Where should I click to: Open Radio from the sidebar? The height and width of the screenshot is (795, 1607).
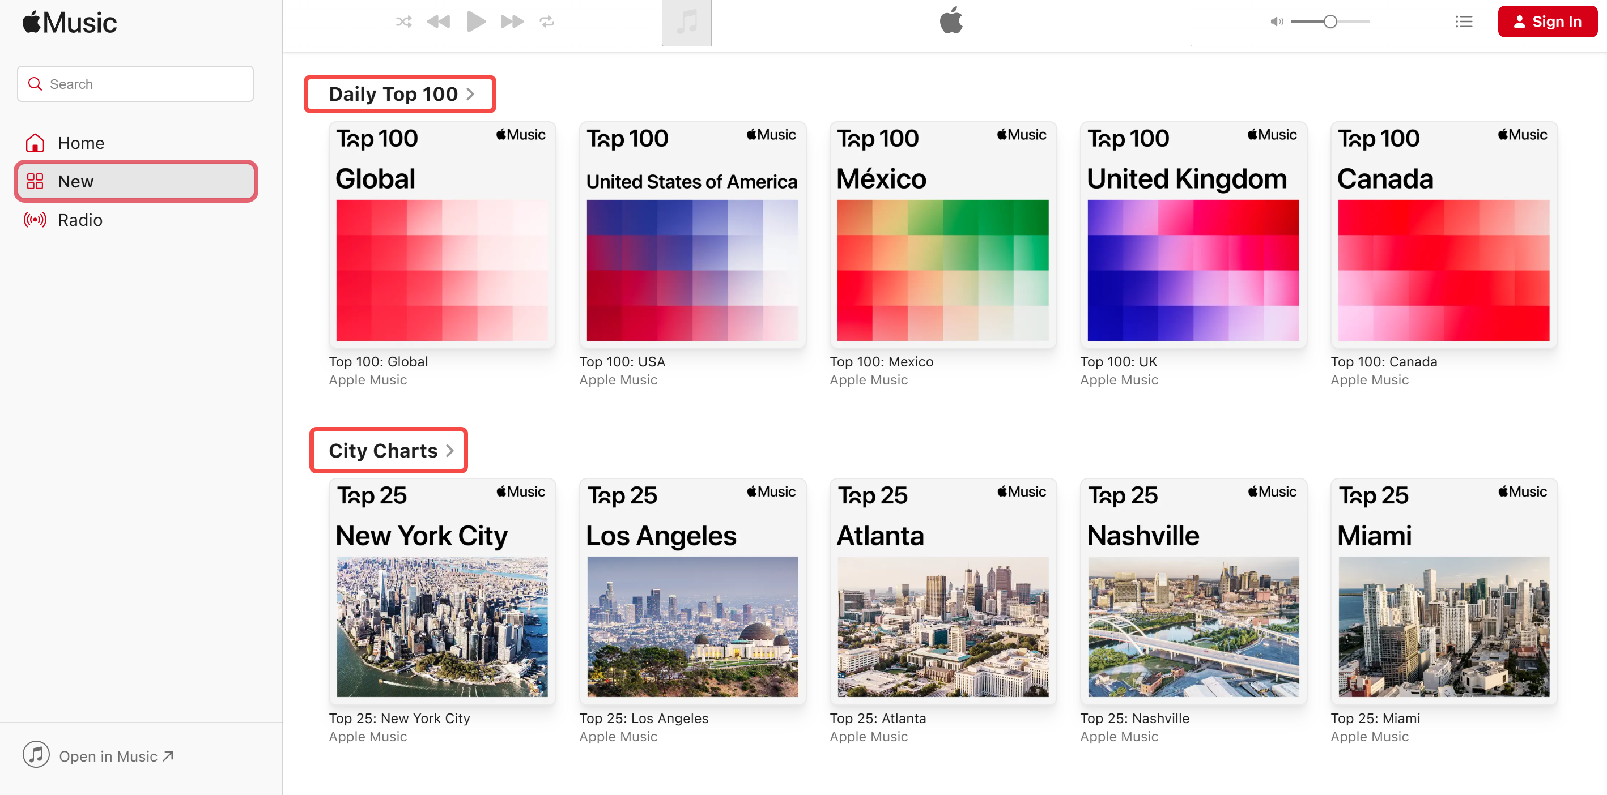click(x=80, y=220)
